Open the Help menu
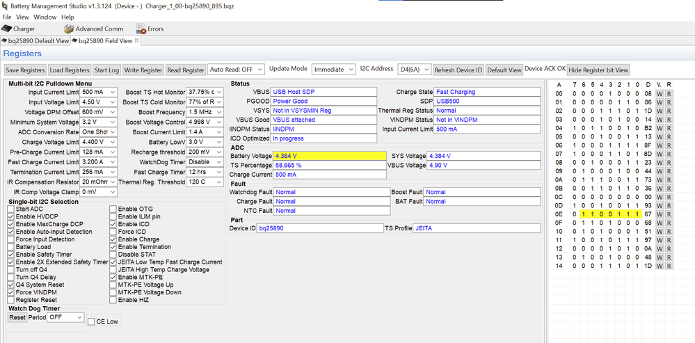 coord(67,17)
